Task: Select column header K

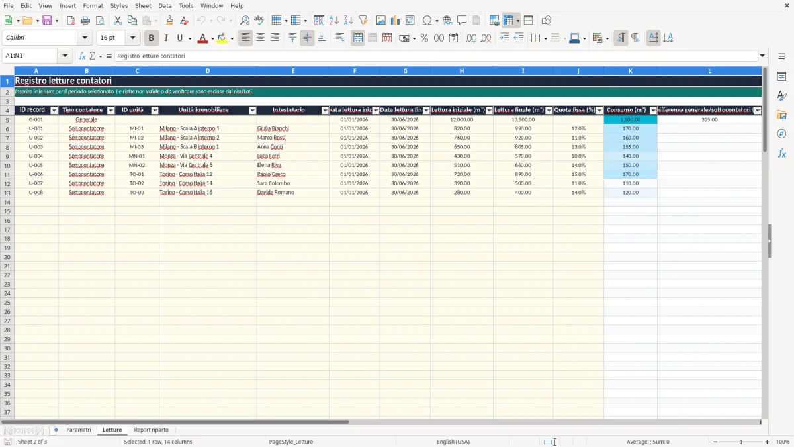Action: click(x=631, y=71)
